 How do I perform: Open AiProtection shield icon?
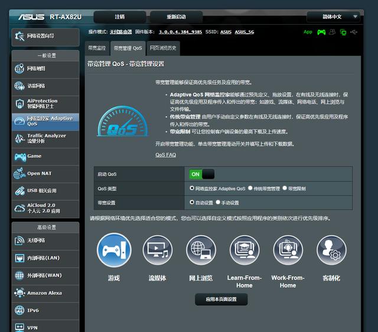pos(19,103)
